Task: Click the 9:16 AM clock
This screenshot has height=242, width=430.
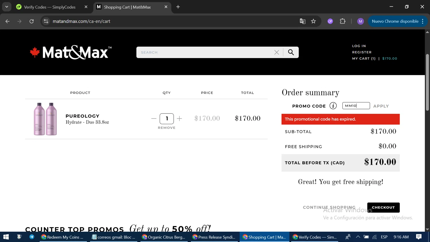Action: [x=401, y=237]
